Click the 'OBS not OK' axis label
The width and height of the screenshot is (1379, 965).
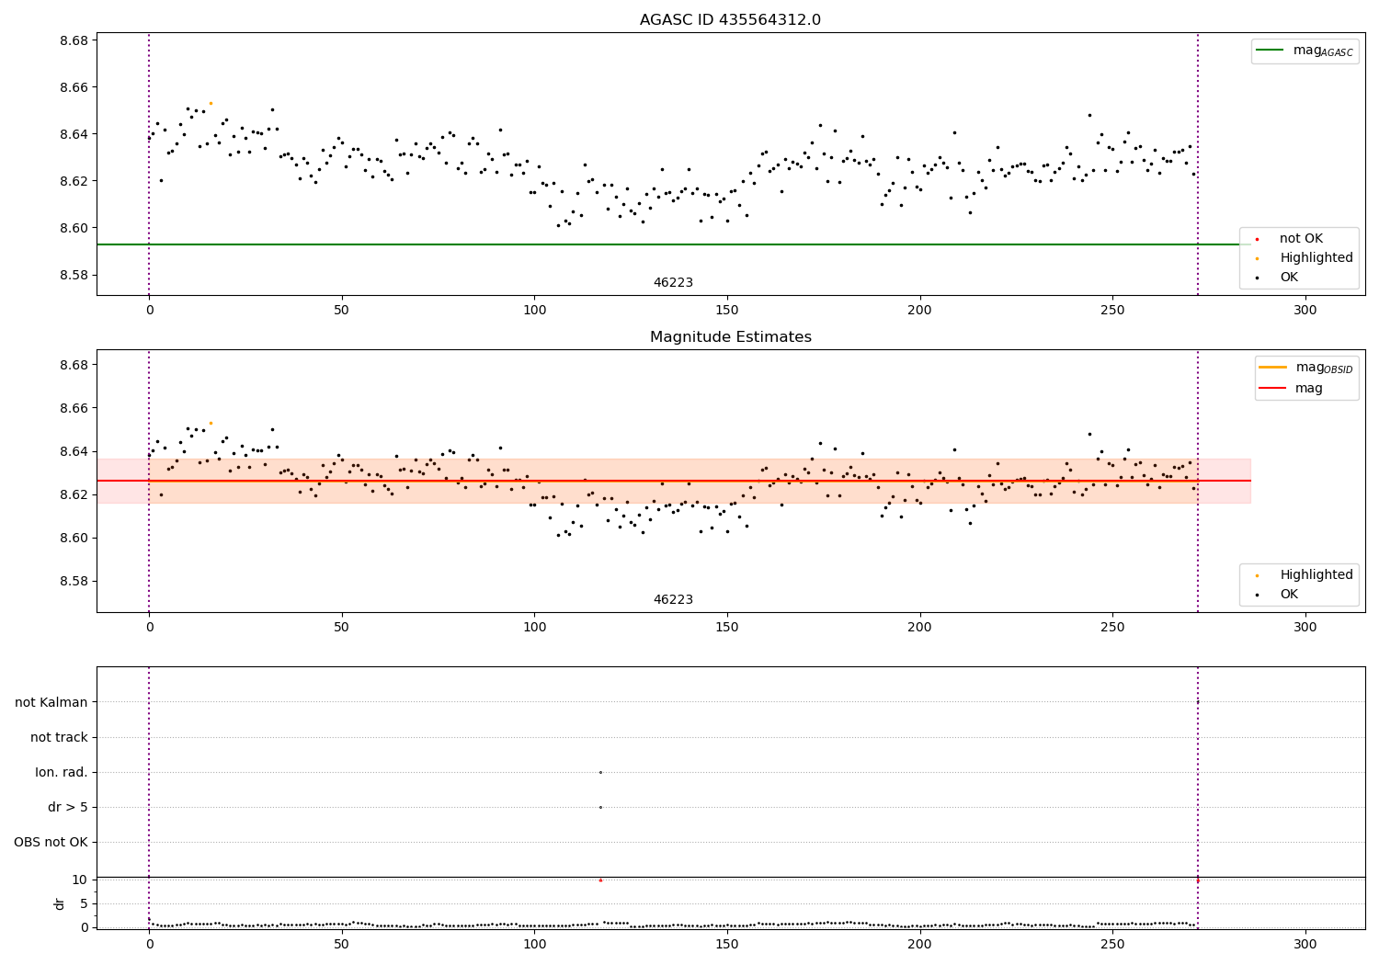[x=51, y=843]
